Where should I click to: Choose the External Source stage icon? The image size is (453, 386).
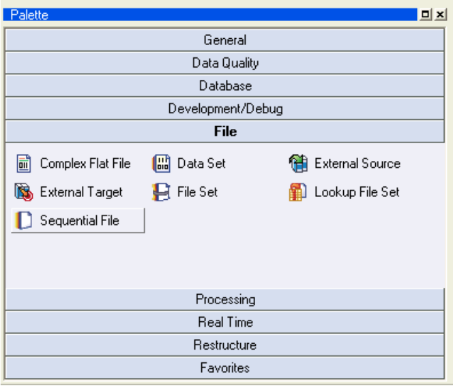(298, 164)
